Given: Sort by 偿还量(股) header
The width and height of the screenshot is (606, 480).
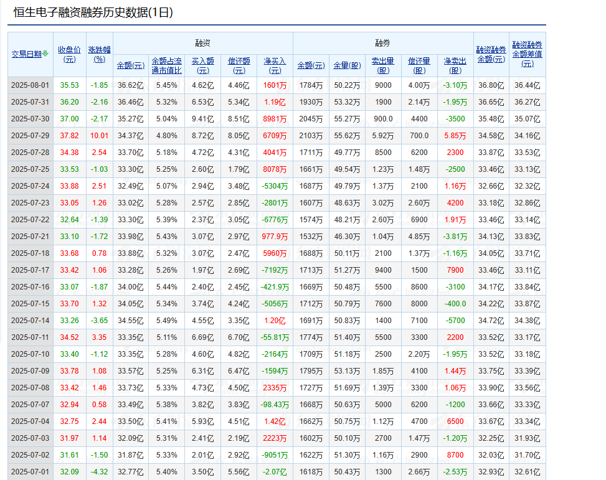Looking at the screenshot, I should tap(419, 66).
